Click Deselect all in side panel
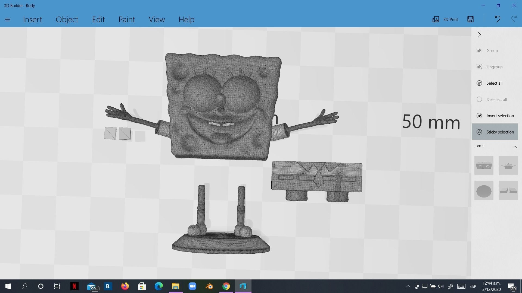This screenshot has width=522, height=293. 495,99
